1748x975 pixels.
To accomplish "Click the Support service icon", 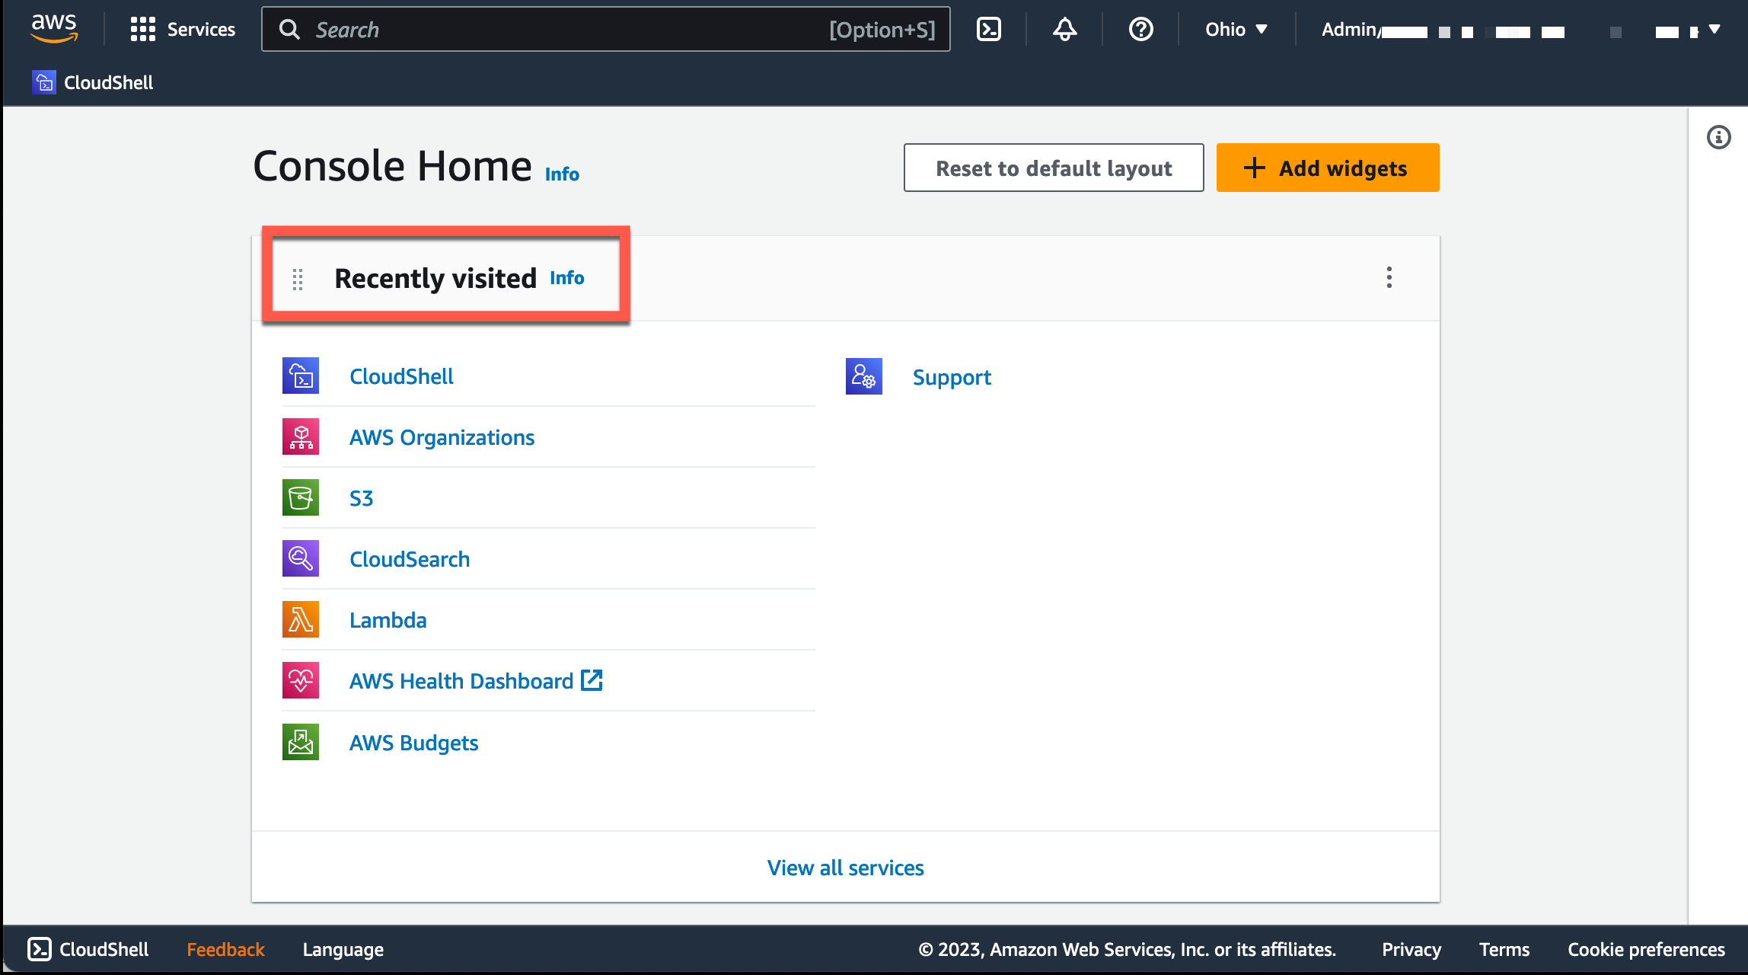I will [864, 376].
